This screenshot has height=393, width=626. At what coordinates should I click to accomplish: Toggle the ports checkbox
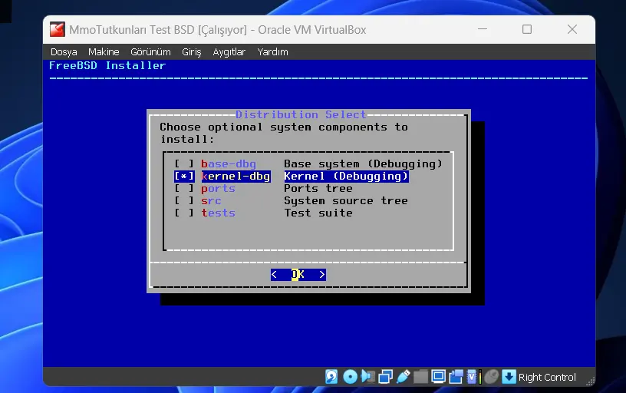point(184,189)
